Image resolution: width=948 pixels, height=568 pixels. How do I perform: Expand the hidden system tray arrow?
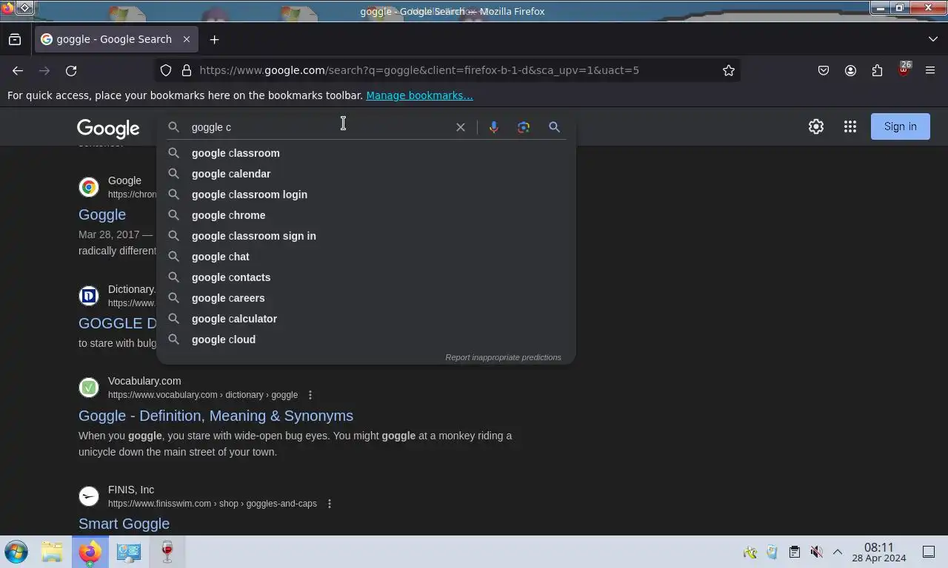click(x=838, y=552)
